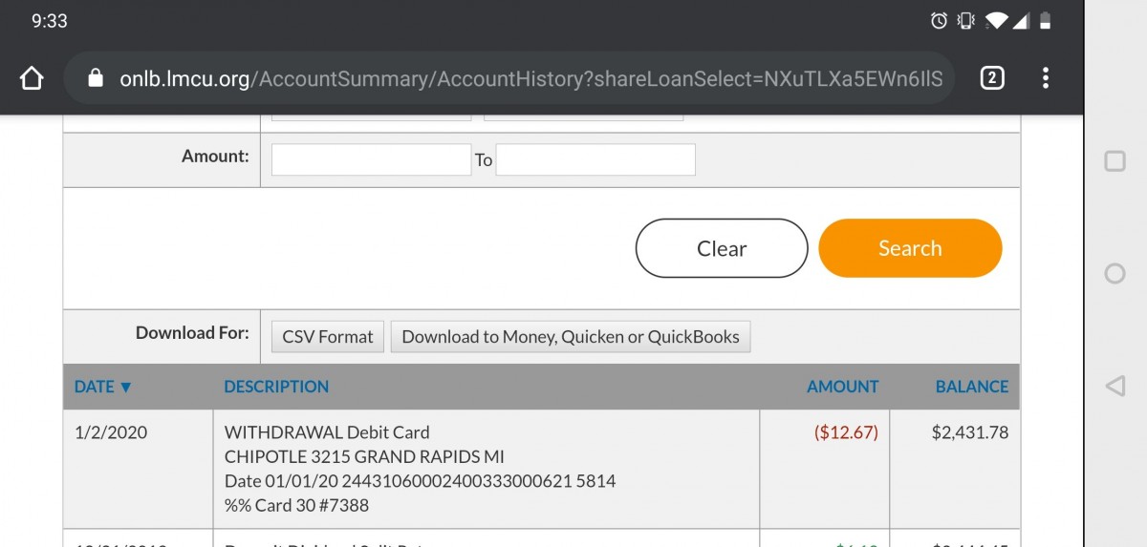Tap the secure lock icon in address bar
The width and height of the screenshot is (1147, 547).
[95, 78]
